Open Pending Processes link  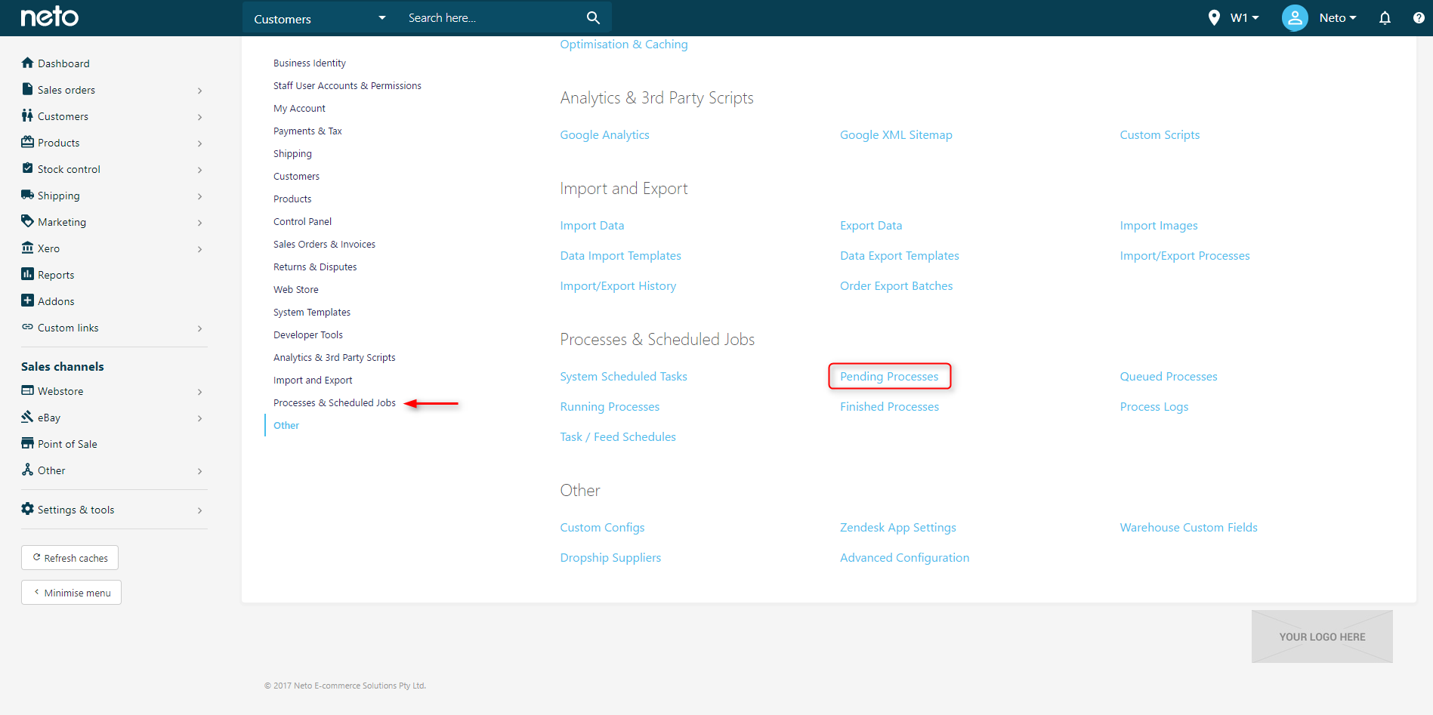coord(889,376)
